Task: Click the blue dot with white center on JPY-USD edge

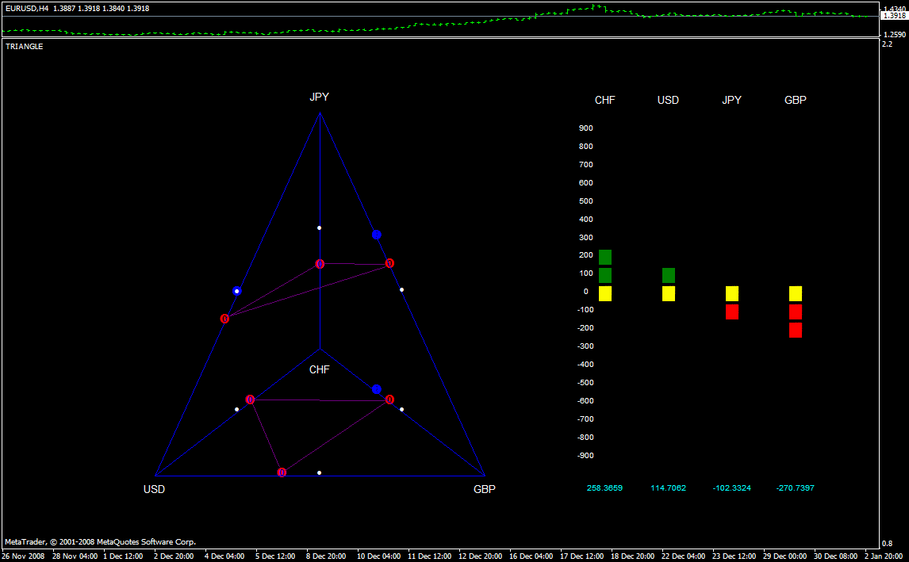Action: [236, 291]
